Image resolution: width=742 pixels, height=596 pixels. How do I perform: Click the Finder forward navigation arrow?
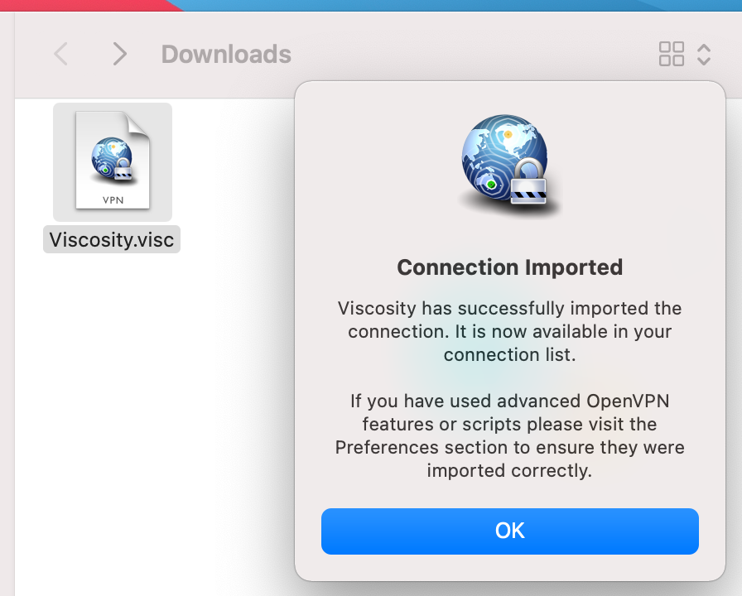coord(120,55)
